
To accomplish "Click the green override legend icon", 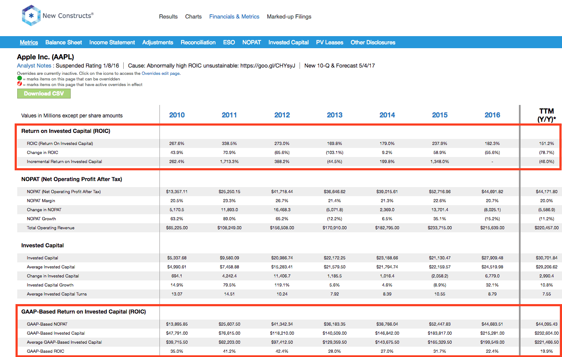I will coord(19,79).
